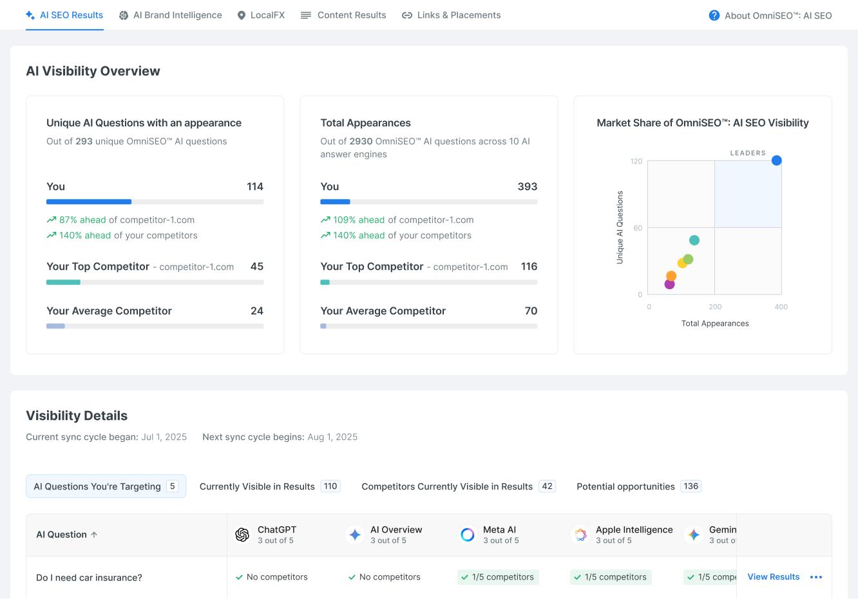Click the teal competitor dot in chart
The image size is (858, 599).
[x=694, y=240]
